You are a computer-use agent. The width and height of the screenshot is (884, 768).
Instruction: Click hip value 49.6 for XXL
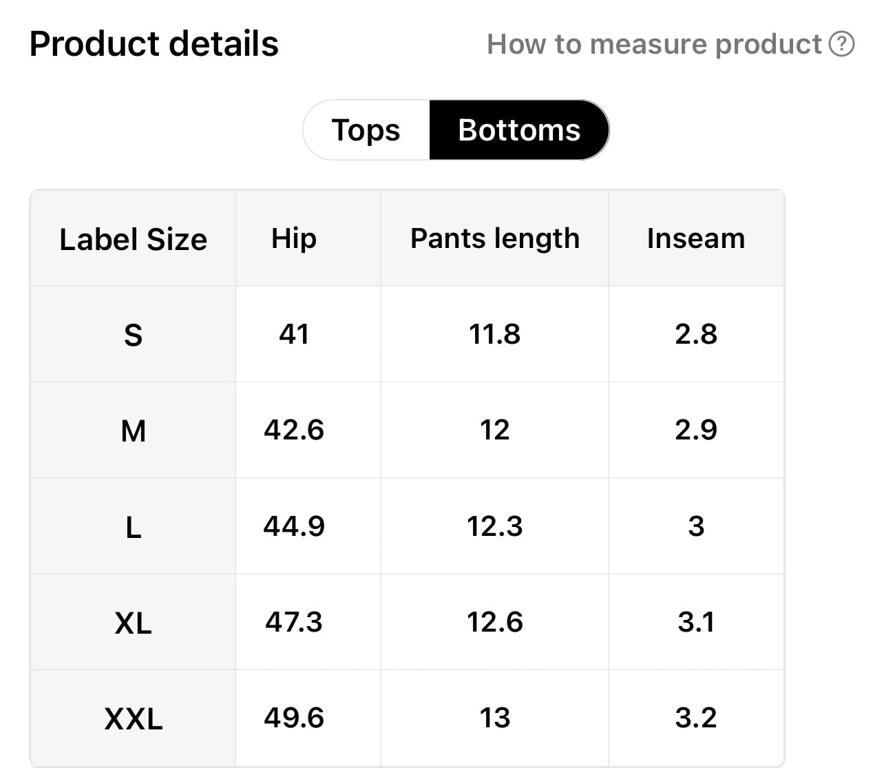294,718
